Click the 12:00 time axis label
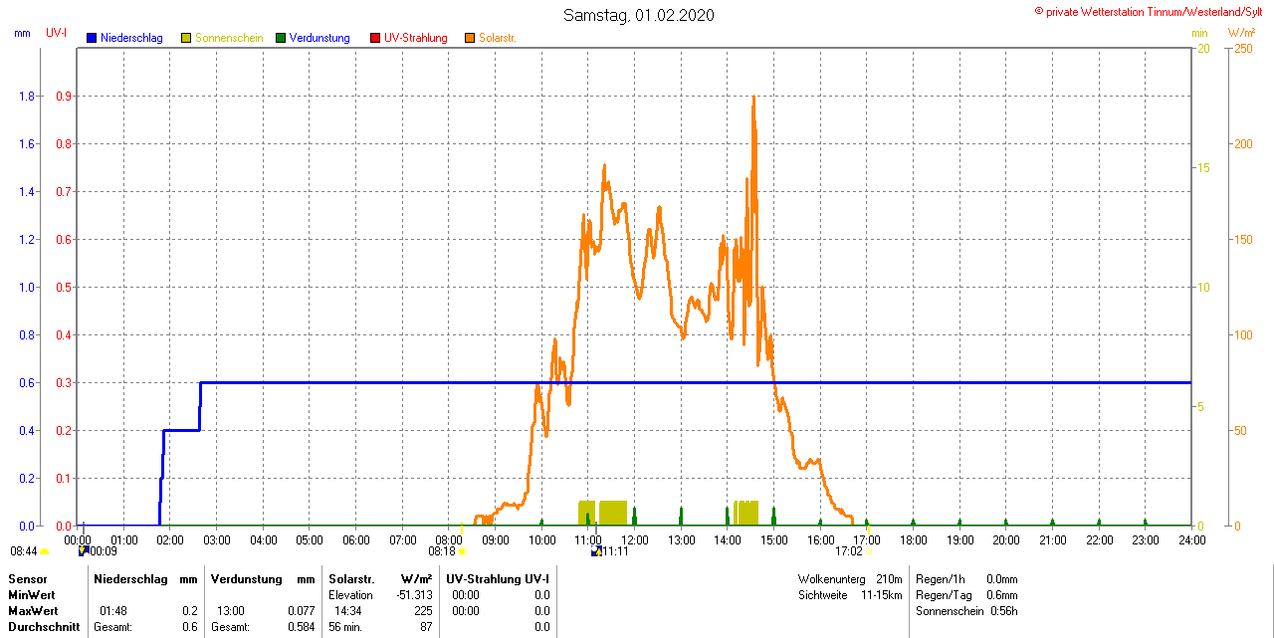The image size is (1274, 638). pos(634,539)
